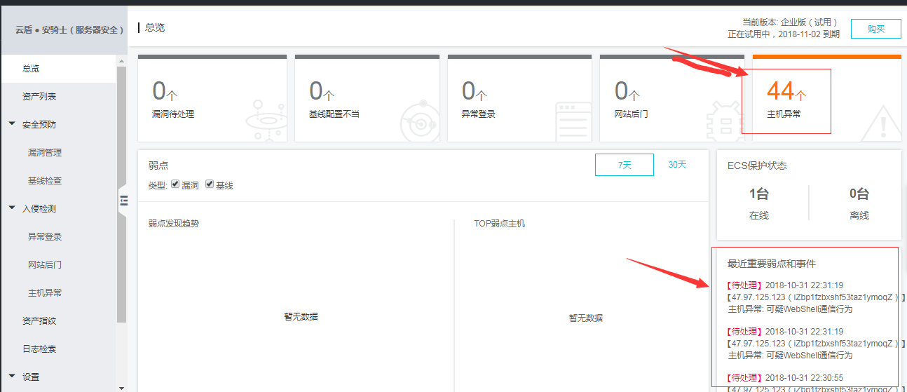The height and width of the screenshot is (392, 907).
Task: Switch to the 30天 tab
Action: 677,165
